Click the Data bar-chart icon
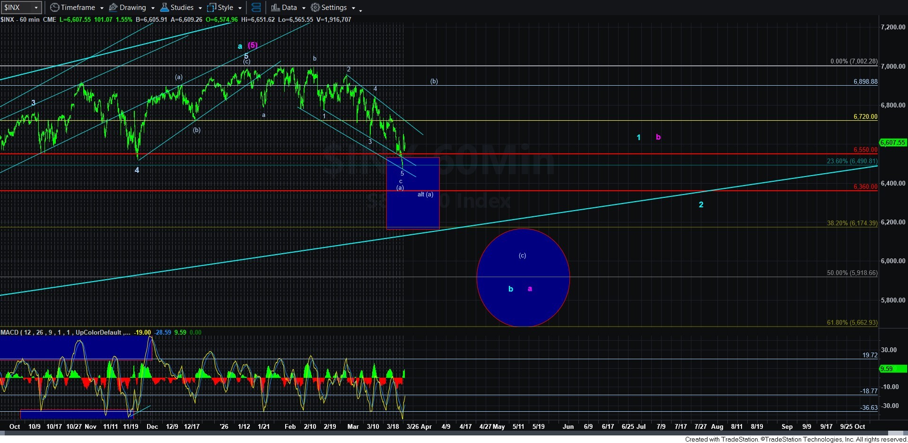 pos(275,8)
